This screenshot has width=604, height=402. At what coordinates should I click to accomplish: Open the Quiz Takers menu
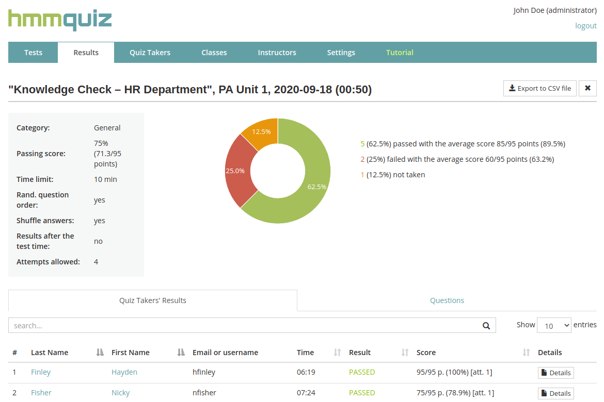click(x=150, y=53)
